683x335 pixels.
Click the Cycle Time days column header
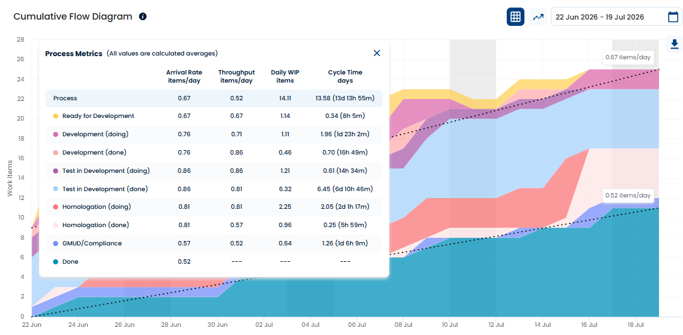345,76
